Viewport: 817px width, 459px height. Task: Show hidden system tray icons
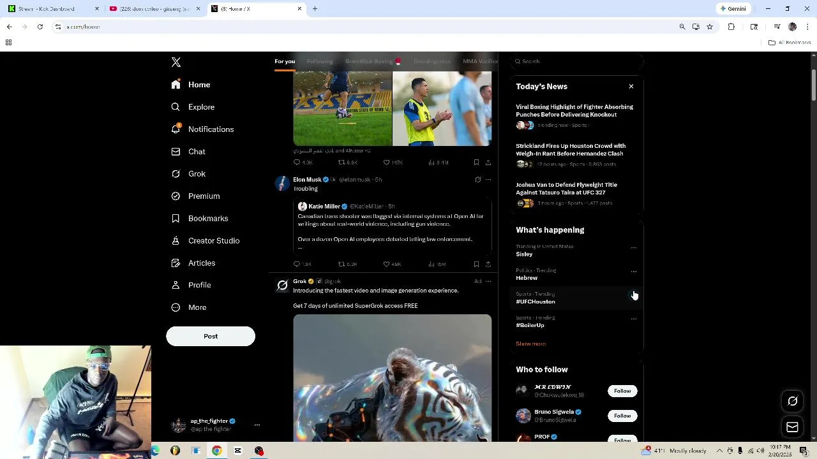[x=719, y=451]
